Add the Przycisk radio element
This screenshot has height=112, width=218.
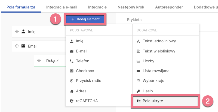point(88,81)
